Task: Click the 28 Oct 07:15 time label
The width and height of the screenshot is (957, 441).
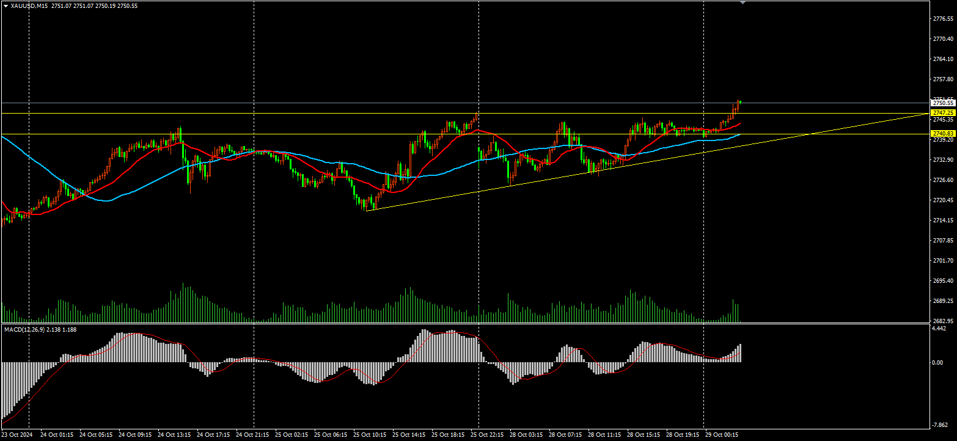Action: tap(565, 436)
